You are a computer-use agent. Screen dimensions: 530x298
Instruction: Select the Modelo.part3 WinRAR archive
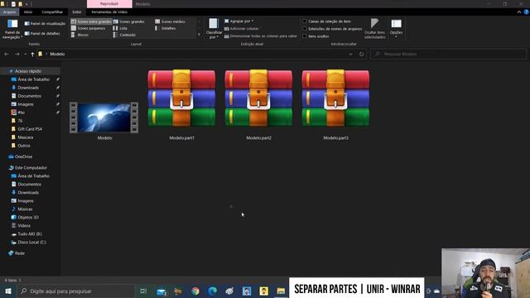click(x=335, y=104)
